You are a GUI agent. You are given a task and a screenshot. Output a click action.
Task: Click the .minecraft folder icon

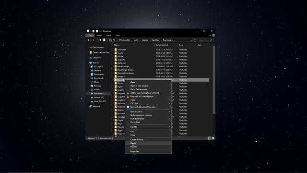pos(116,49)
